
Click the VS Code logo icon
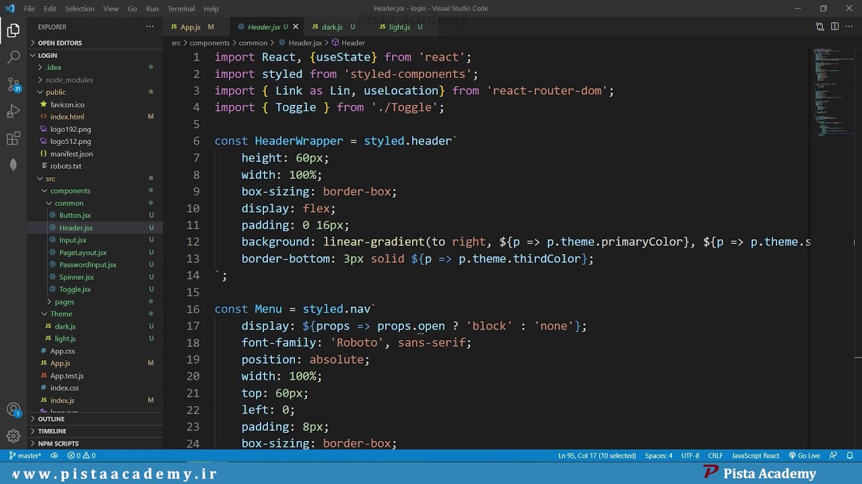coord(9,9)
